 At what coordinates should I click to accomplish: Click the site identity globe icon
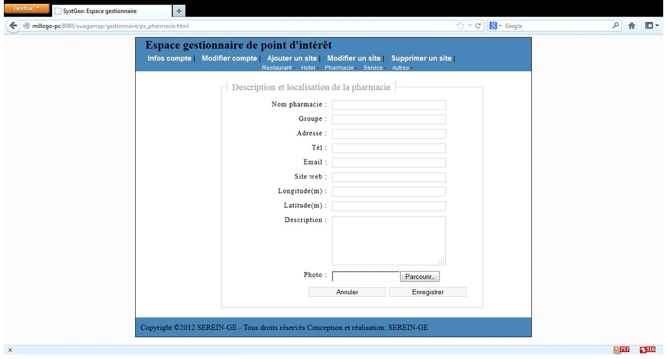(26, 26)
